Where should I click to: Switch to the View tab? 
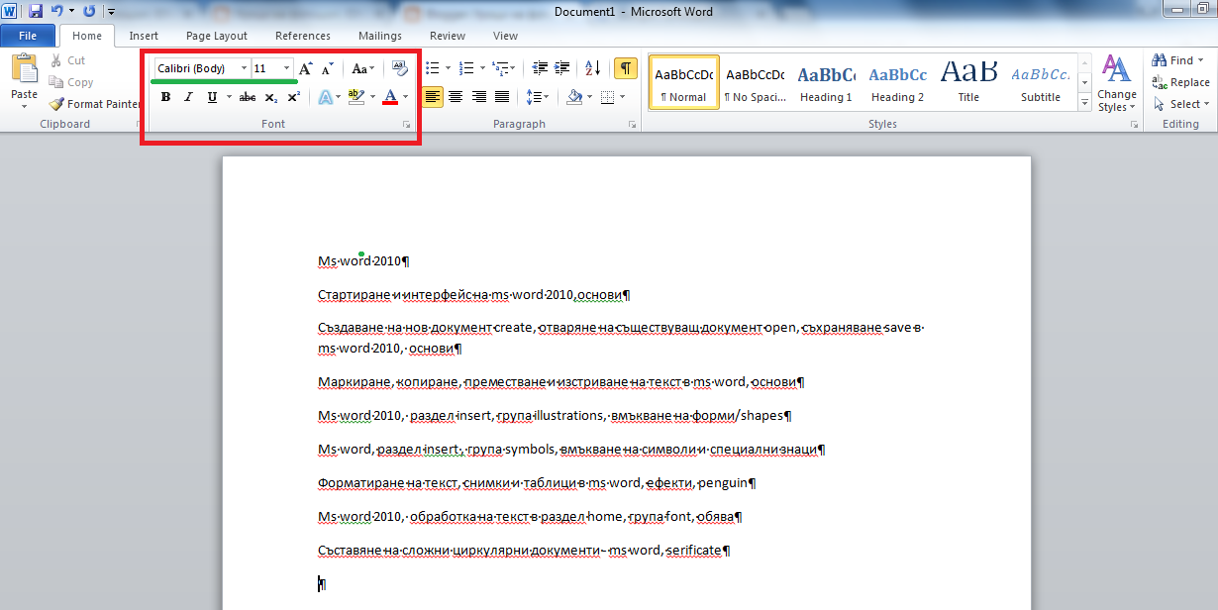[x=505, y=36]
